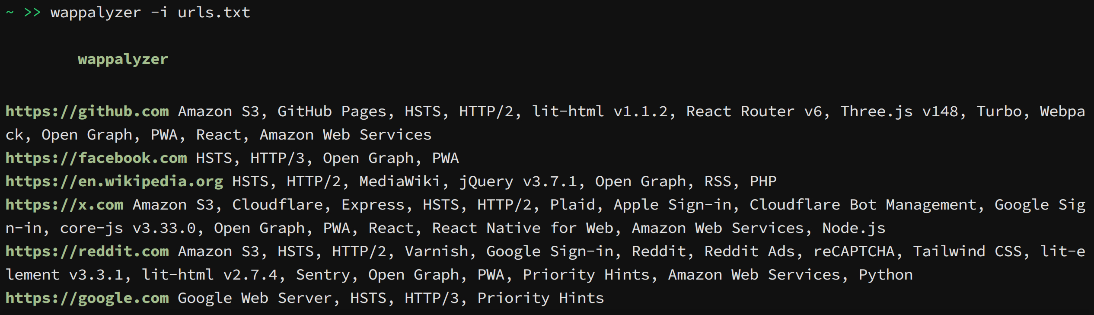Click 'Google Web Server' in google results
The width and height of the screenshot is (1094, 315).
point(255,298)
